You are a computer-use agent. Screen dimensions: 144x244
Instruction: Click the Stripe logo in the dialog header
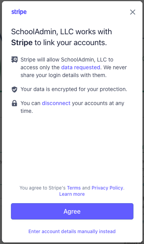(x=19, y=12)
